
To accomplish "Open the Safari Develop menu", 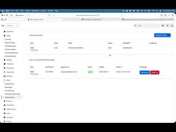I will point(43,11).
